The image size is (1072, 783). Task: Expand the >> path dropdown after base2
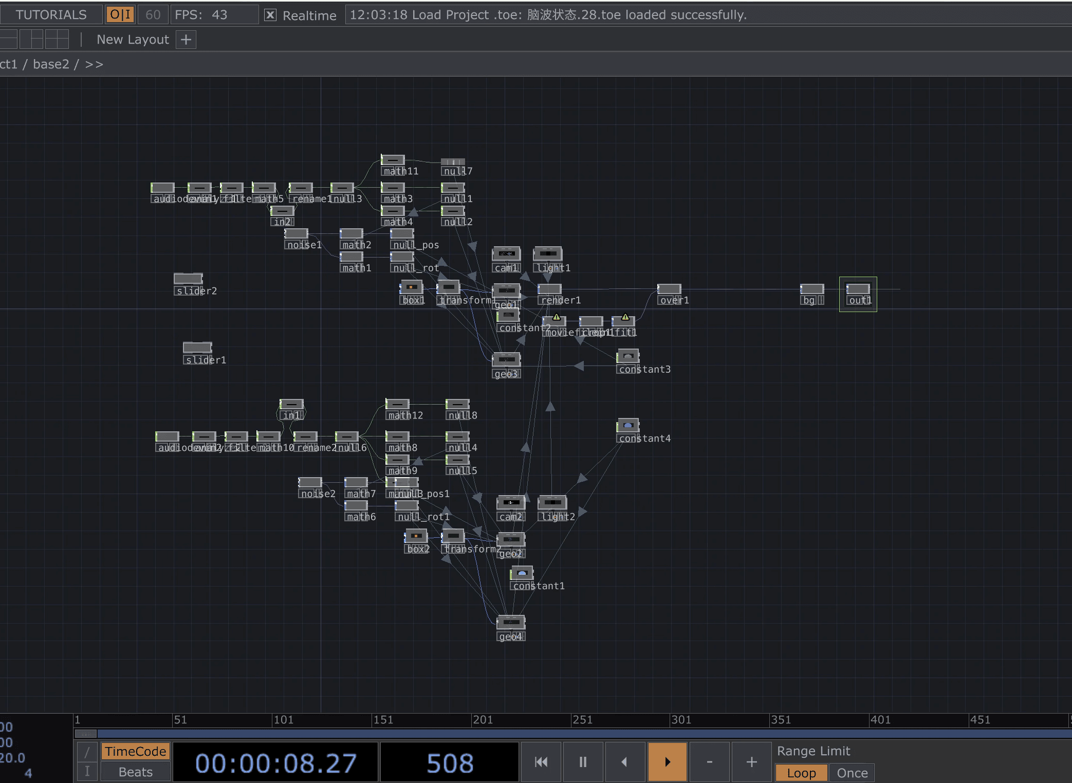94,64
